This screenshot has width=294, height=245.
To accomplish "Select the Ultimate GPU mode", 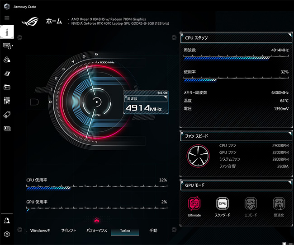I will pos(194,207).
